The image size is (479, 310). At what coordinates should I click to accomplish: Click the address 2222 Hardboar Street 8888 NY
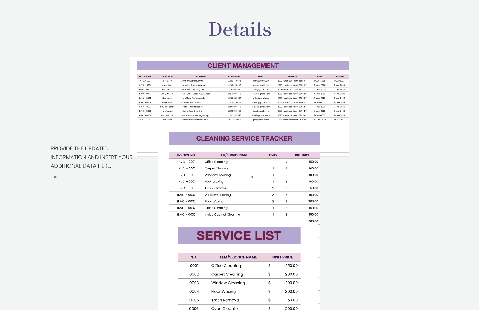coord(291,80)
